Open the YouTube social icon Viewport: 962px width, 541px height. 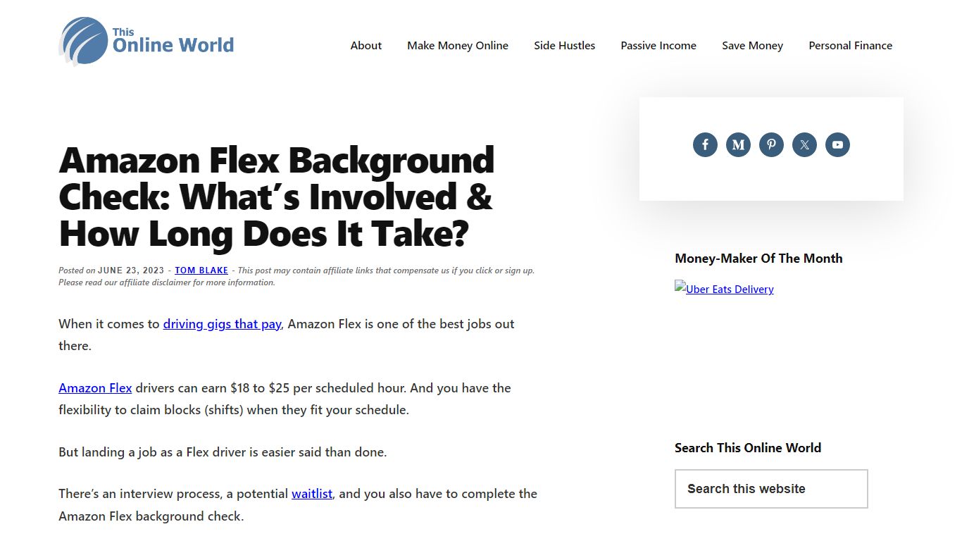click(x=837, y=144)
